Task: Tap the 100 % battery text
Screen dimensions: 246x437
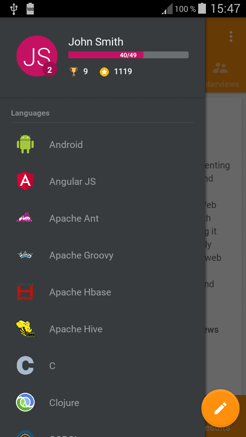Action: pyautogui.click(x=185, y=9)
